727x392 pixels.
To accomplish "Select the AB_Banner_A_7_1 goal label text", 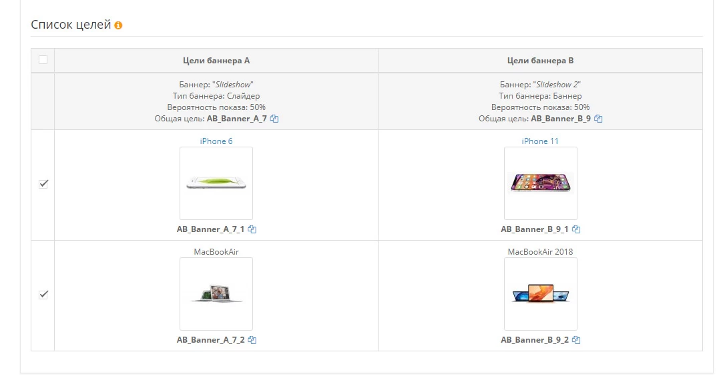I will 210,229.
